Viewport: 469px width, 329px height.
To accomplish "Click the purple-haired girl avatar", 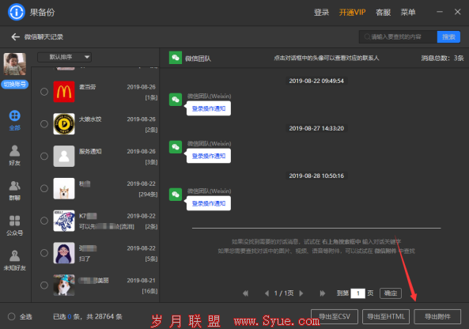I will point(64,253).
